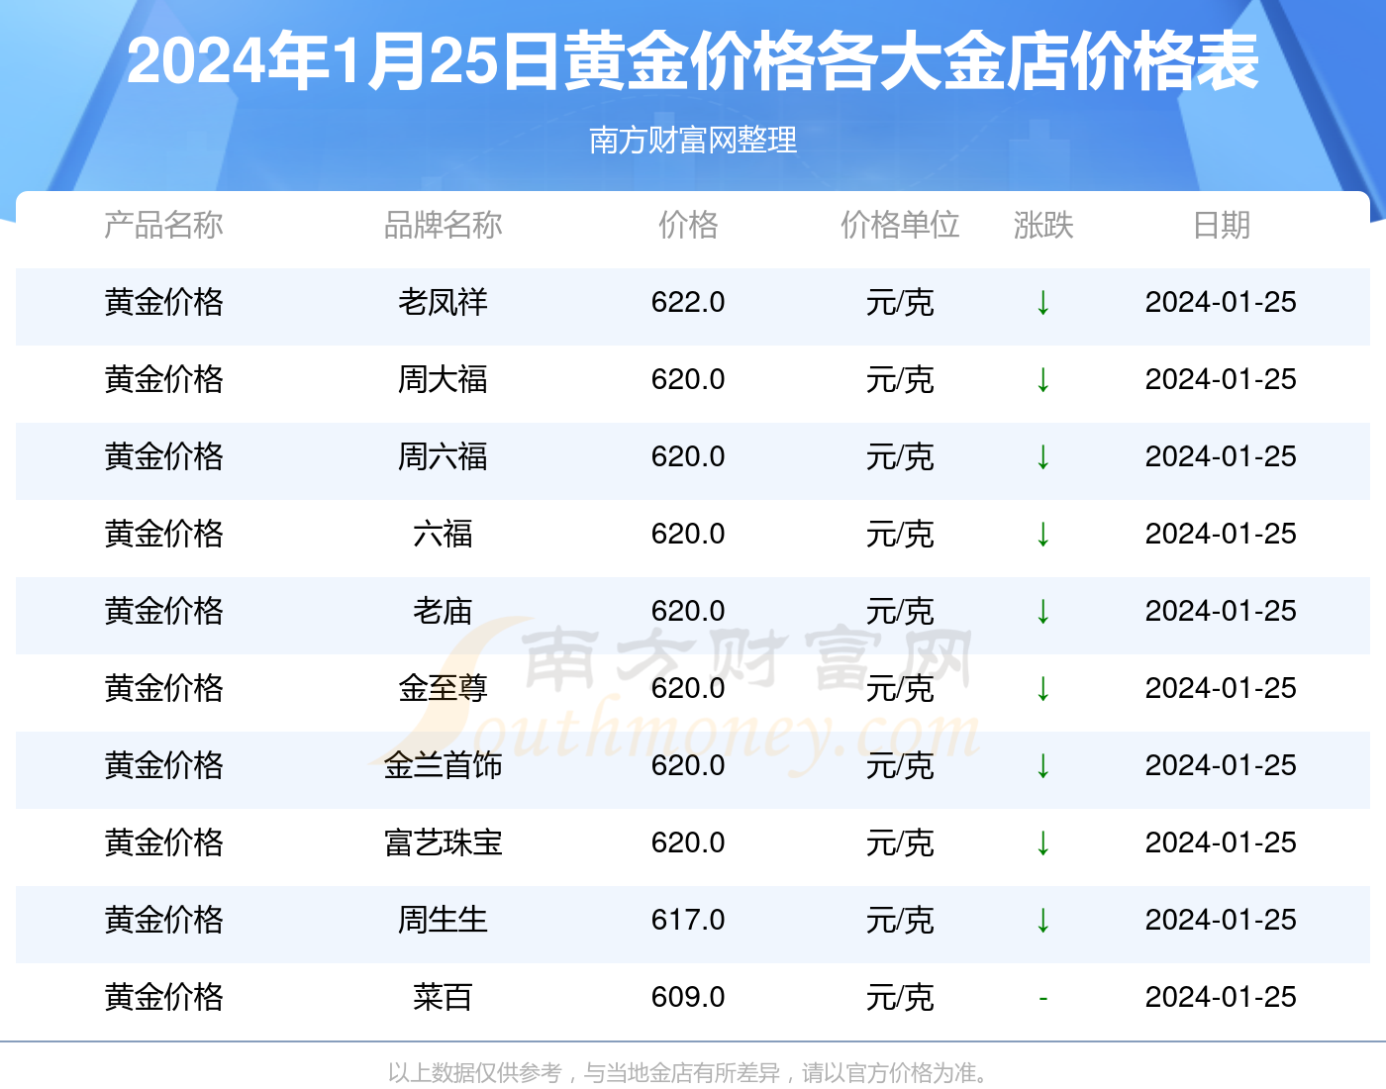
Task: Click the falling indicator beside 周六福
Action: click(x=1043, y=458)
